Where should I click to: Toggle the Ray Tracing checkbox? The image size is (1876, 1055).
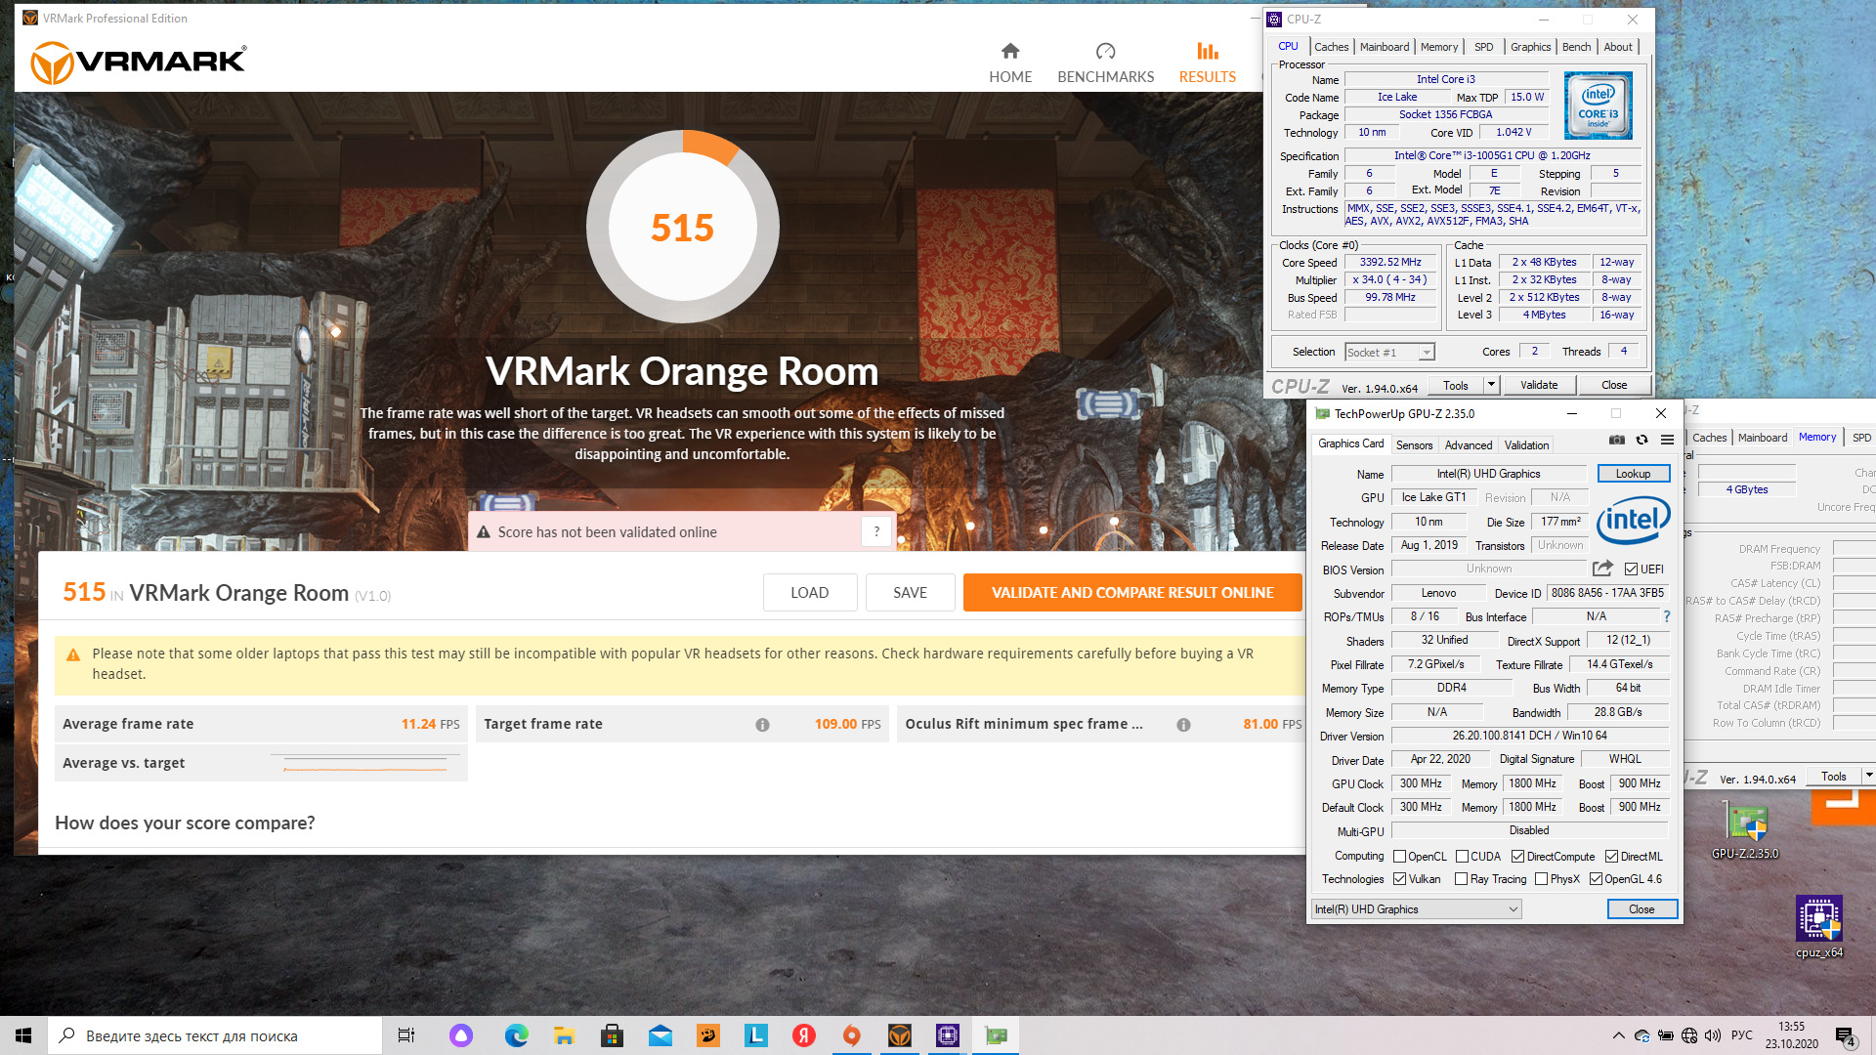[1461, 879]
